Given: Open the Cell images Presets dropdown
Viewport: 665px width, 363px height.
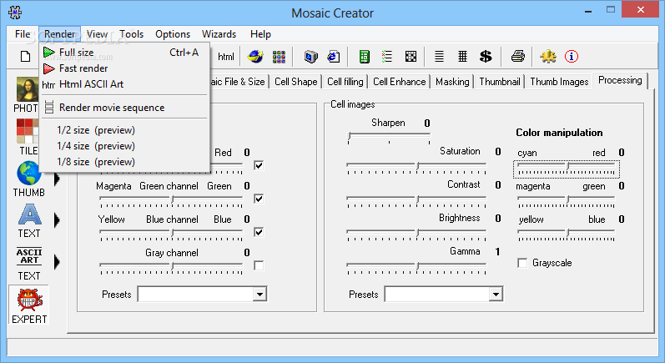Looking at the screenshot, I should pyautogui.click(x=496, y=295).
